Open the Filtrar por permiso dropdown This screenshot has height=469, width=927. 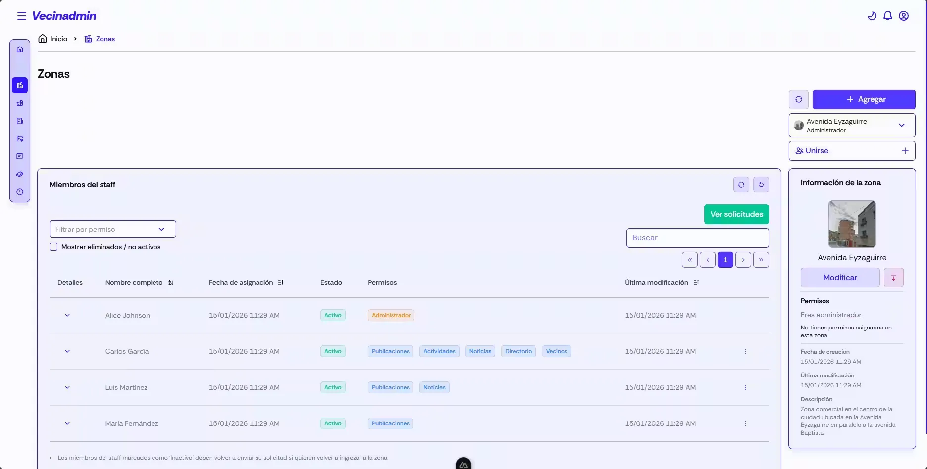pos(112,229)
